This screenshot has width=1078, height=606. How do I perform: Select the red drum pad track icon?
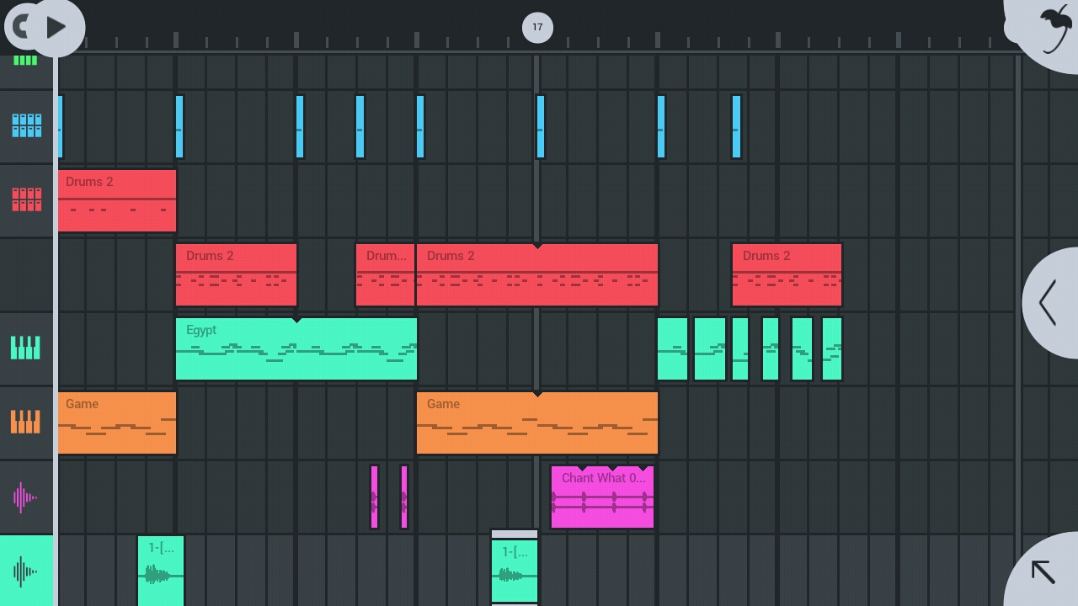point(26,199)
